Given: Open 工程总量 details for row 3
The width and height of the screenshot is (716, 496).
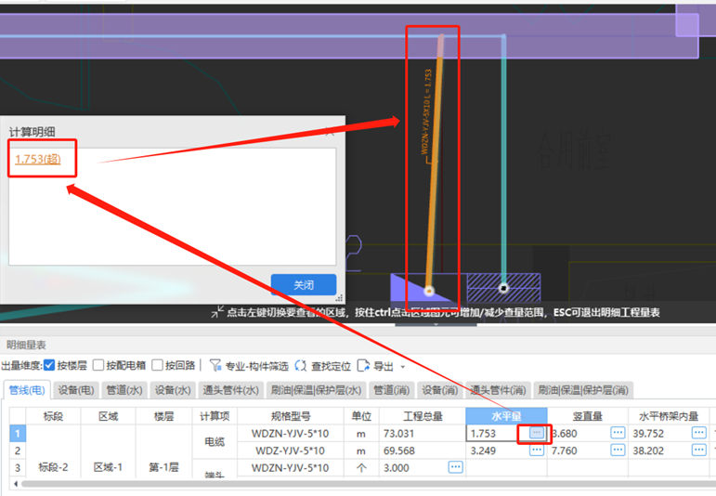Looking at the screenshot, I should click(455, 467).
